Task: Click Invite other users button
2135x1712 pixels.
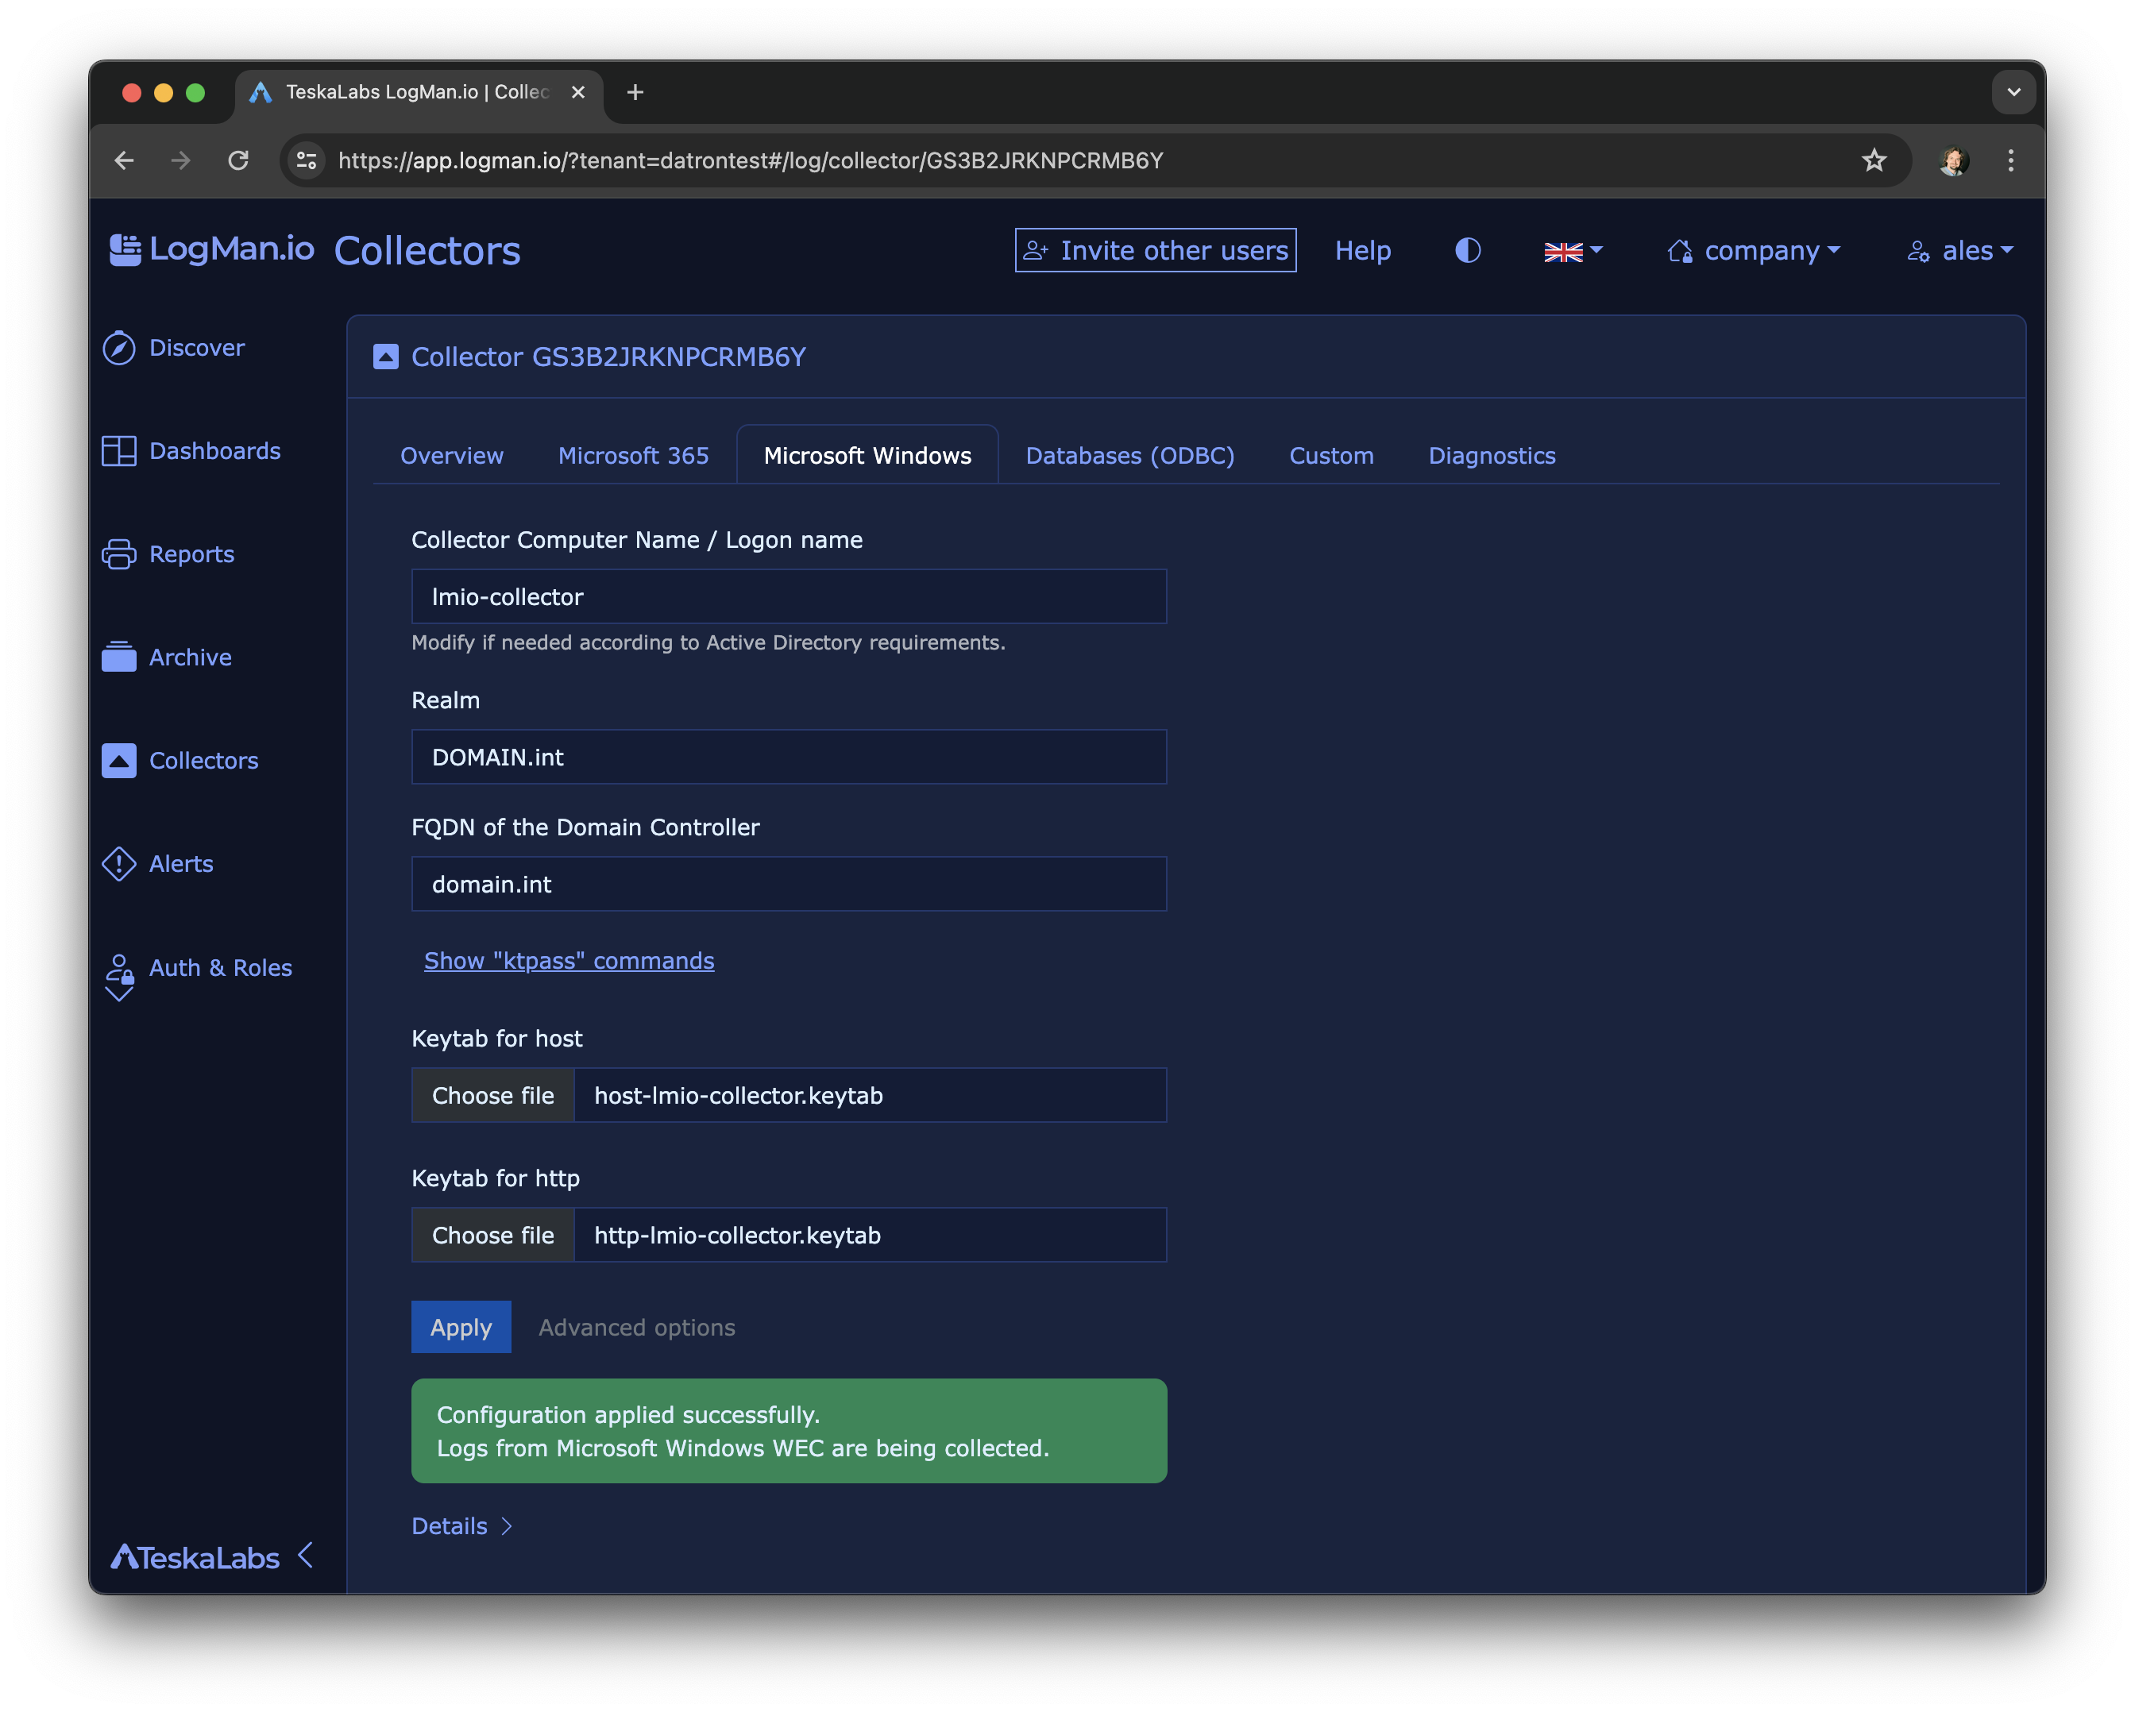Action: click(1156, 250)
